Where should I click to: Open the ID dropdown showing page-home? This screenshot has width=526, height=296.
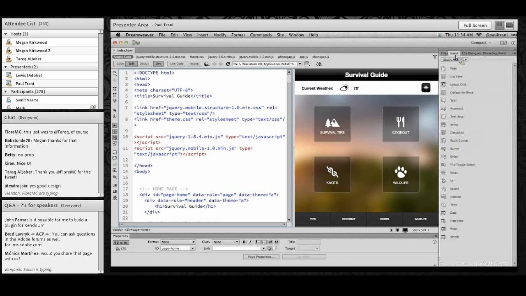click(178, 248)
